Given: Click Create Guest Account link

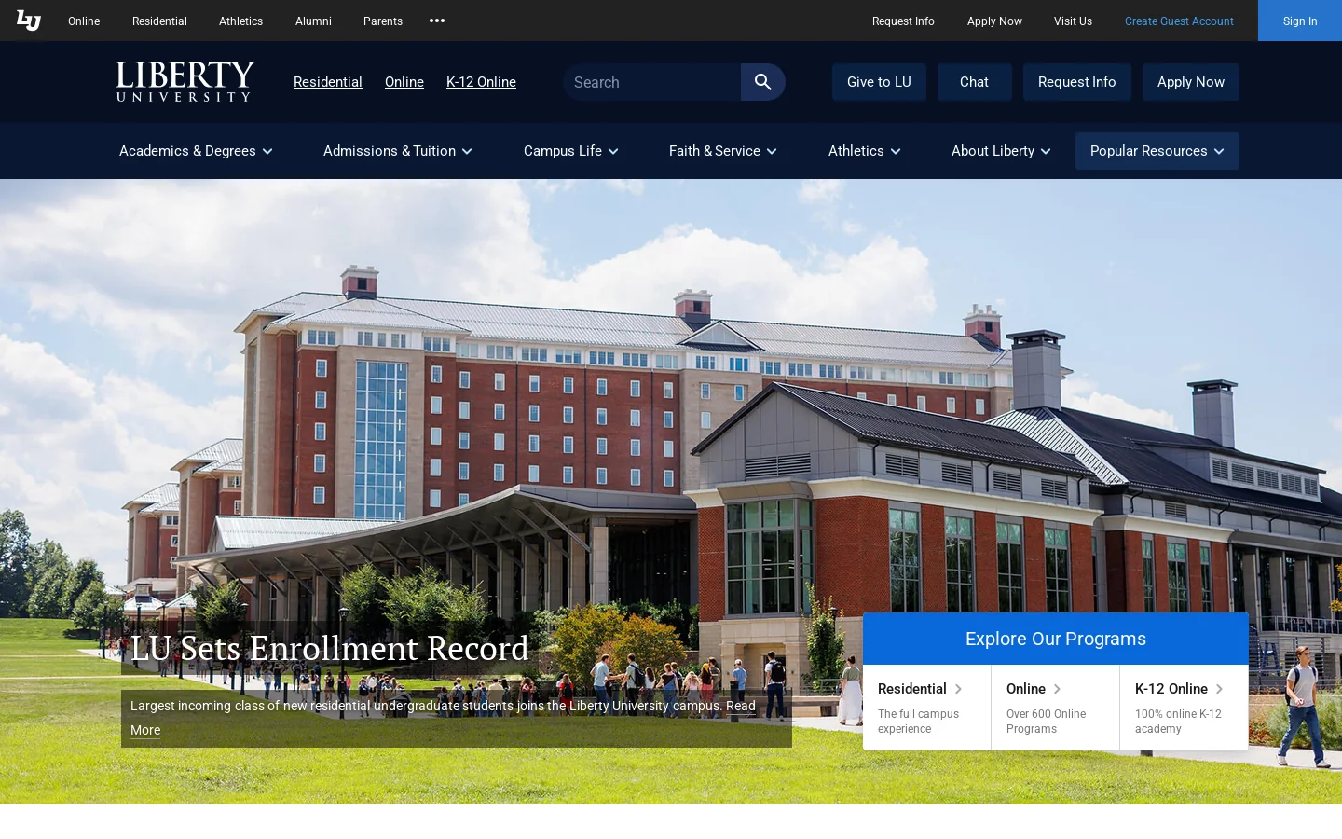Looking at the screenshot, I should tap(1179, 21).
